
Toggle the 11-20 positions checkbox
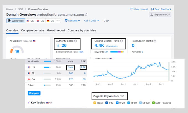coord(117,103)
